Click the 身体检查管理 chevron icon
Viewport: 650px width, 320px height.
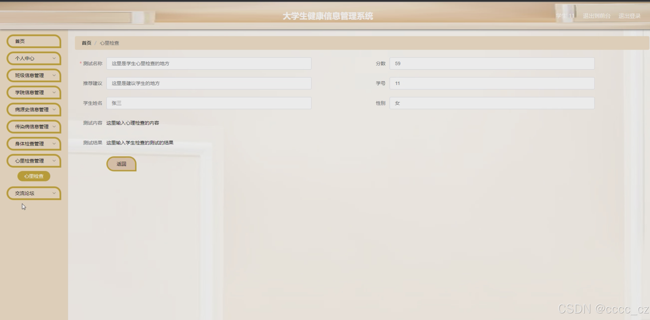(54, 143)
